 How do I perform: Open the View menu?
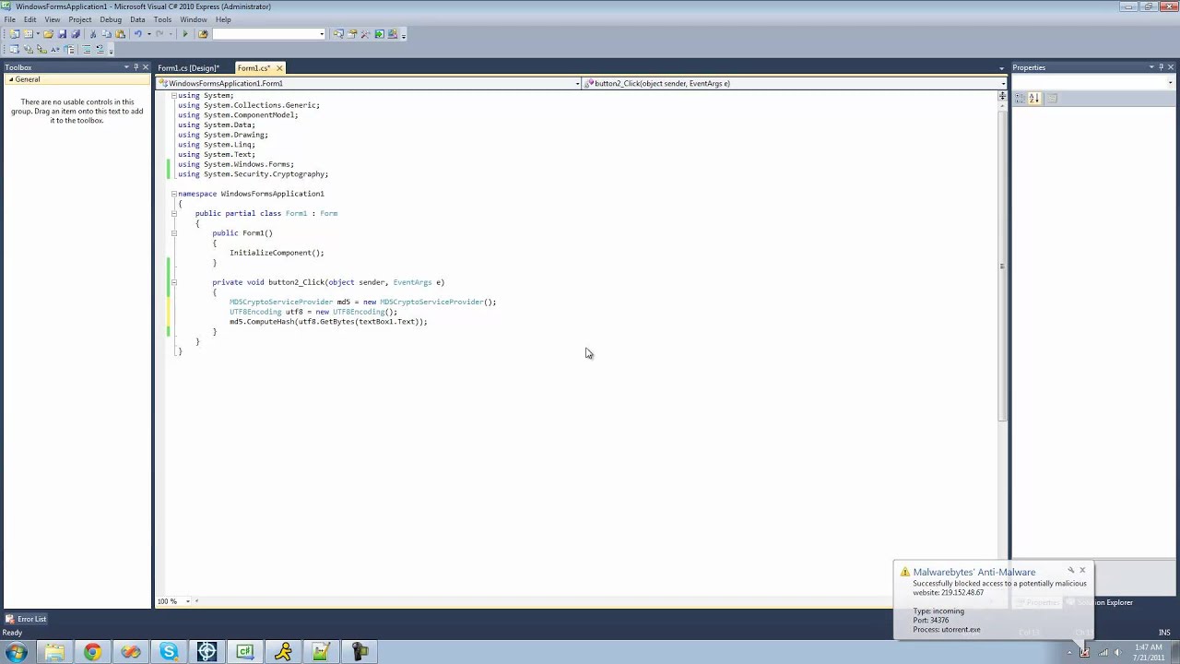pos(53,19)
